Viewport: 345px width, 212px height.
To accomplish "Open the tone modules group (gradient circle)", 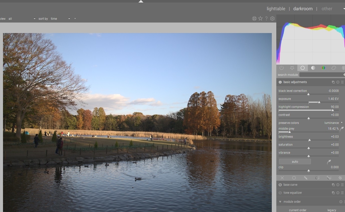I will pos(313,68).
